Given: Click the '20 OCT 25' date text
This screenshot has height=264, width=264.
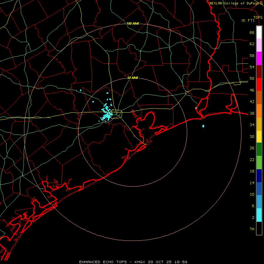Looking at the screenshot, I should 160,262.
